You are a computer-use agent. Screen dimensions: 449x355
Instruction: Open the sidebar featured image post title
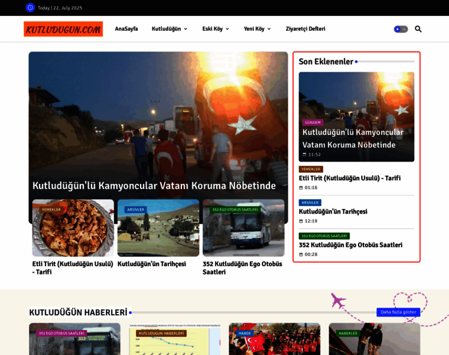[x=353, y=138]
